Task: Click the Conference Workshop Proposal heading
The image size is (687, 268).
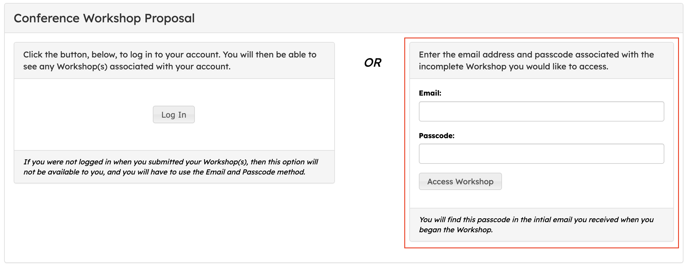Action: point(104,18)
